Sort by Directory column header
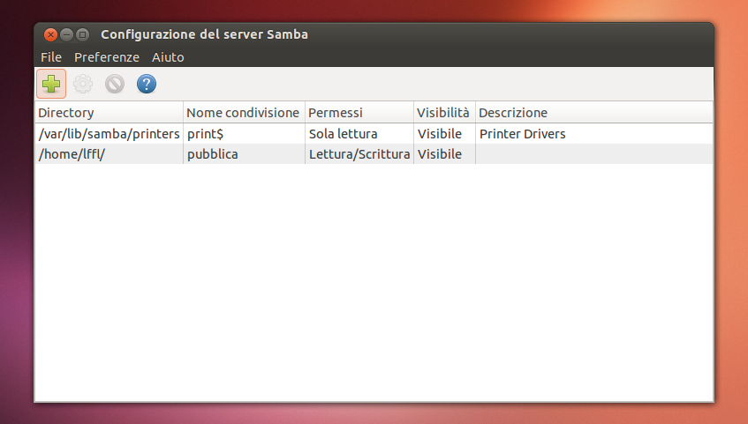This screenshot has width=748, height=424. tap(109, 113)
